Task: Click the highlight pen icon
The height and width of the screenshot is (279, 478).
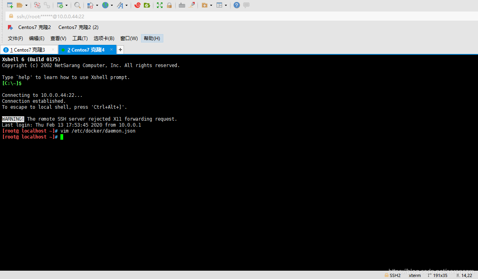Action: click(x=192, y=5)
